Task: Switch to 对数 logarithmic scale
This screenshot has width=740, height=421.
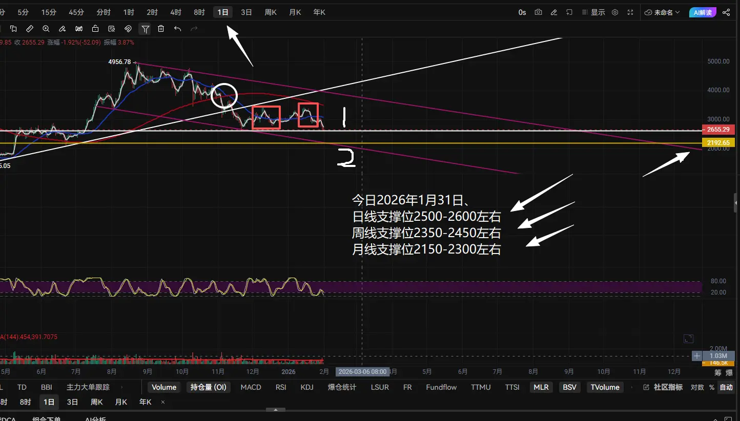Action: pos(697,387)
